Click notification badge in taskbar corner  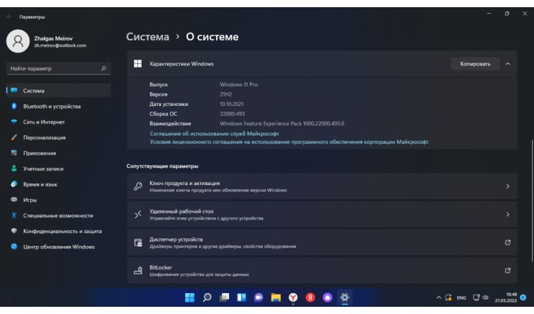click(x=524, y=298)
